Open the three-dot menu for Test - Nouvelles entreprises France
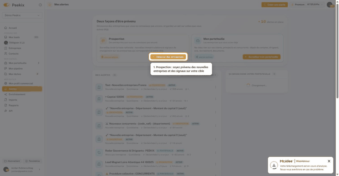 click(x=215, y=87)
